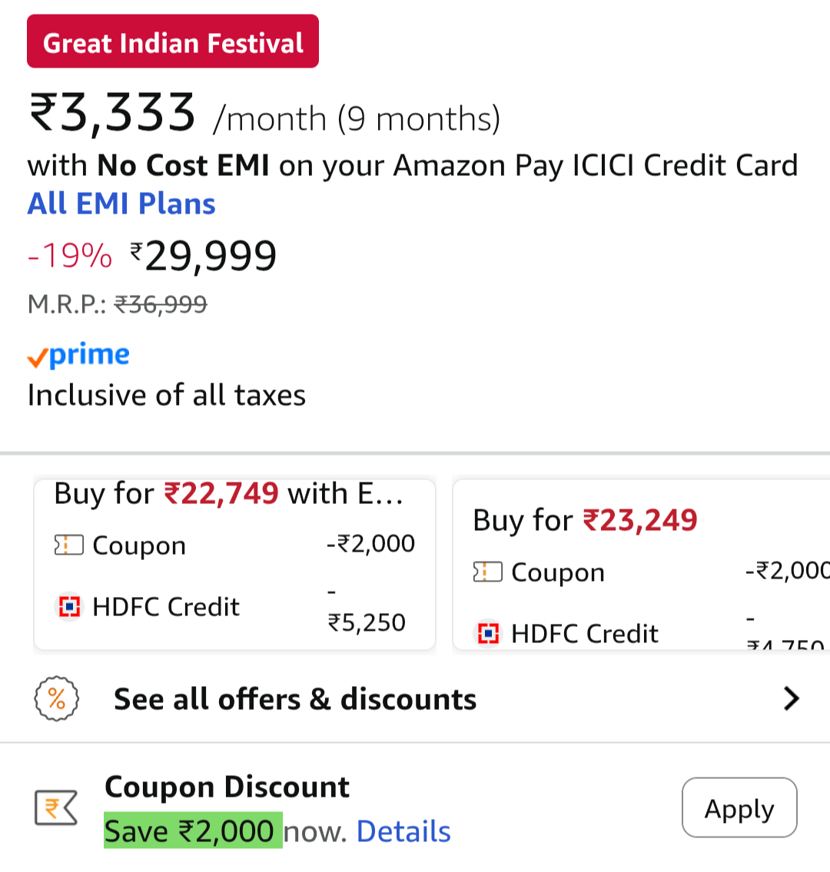
Task: Click the HDFC bank icon in second offer
Action: tap(488, 633)
